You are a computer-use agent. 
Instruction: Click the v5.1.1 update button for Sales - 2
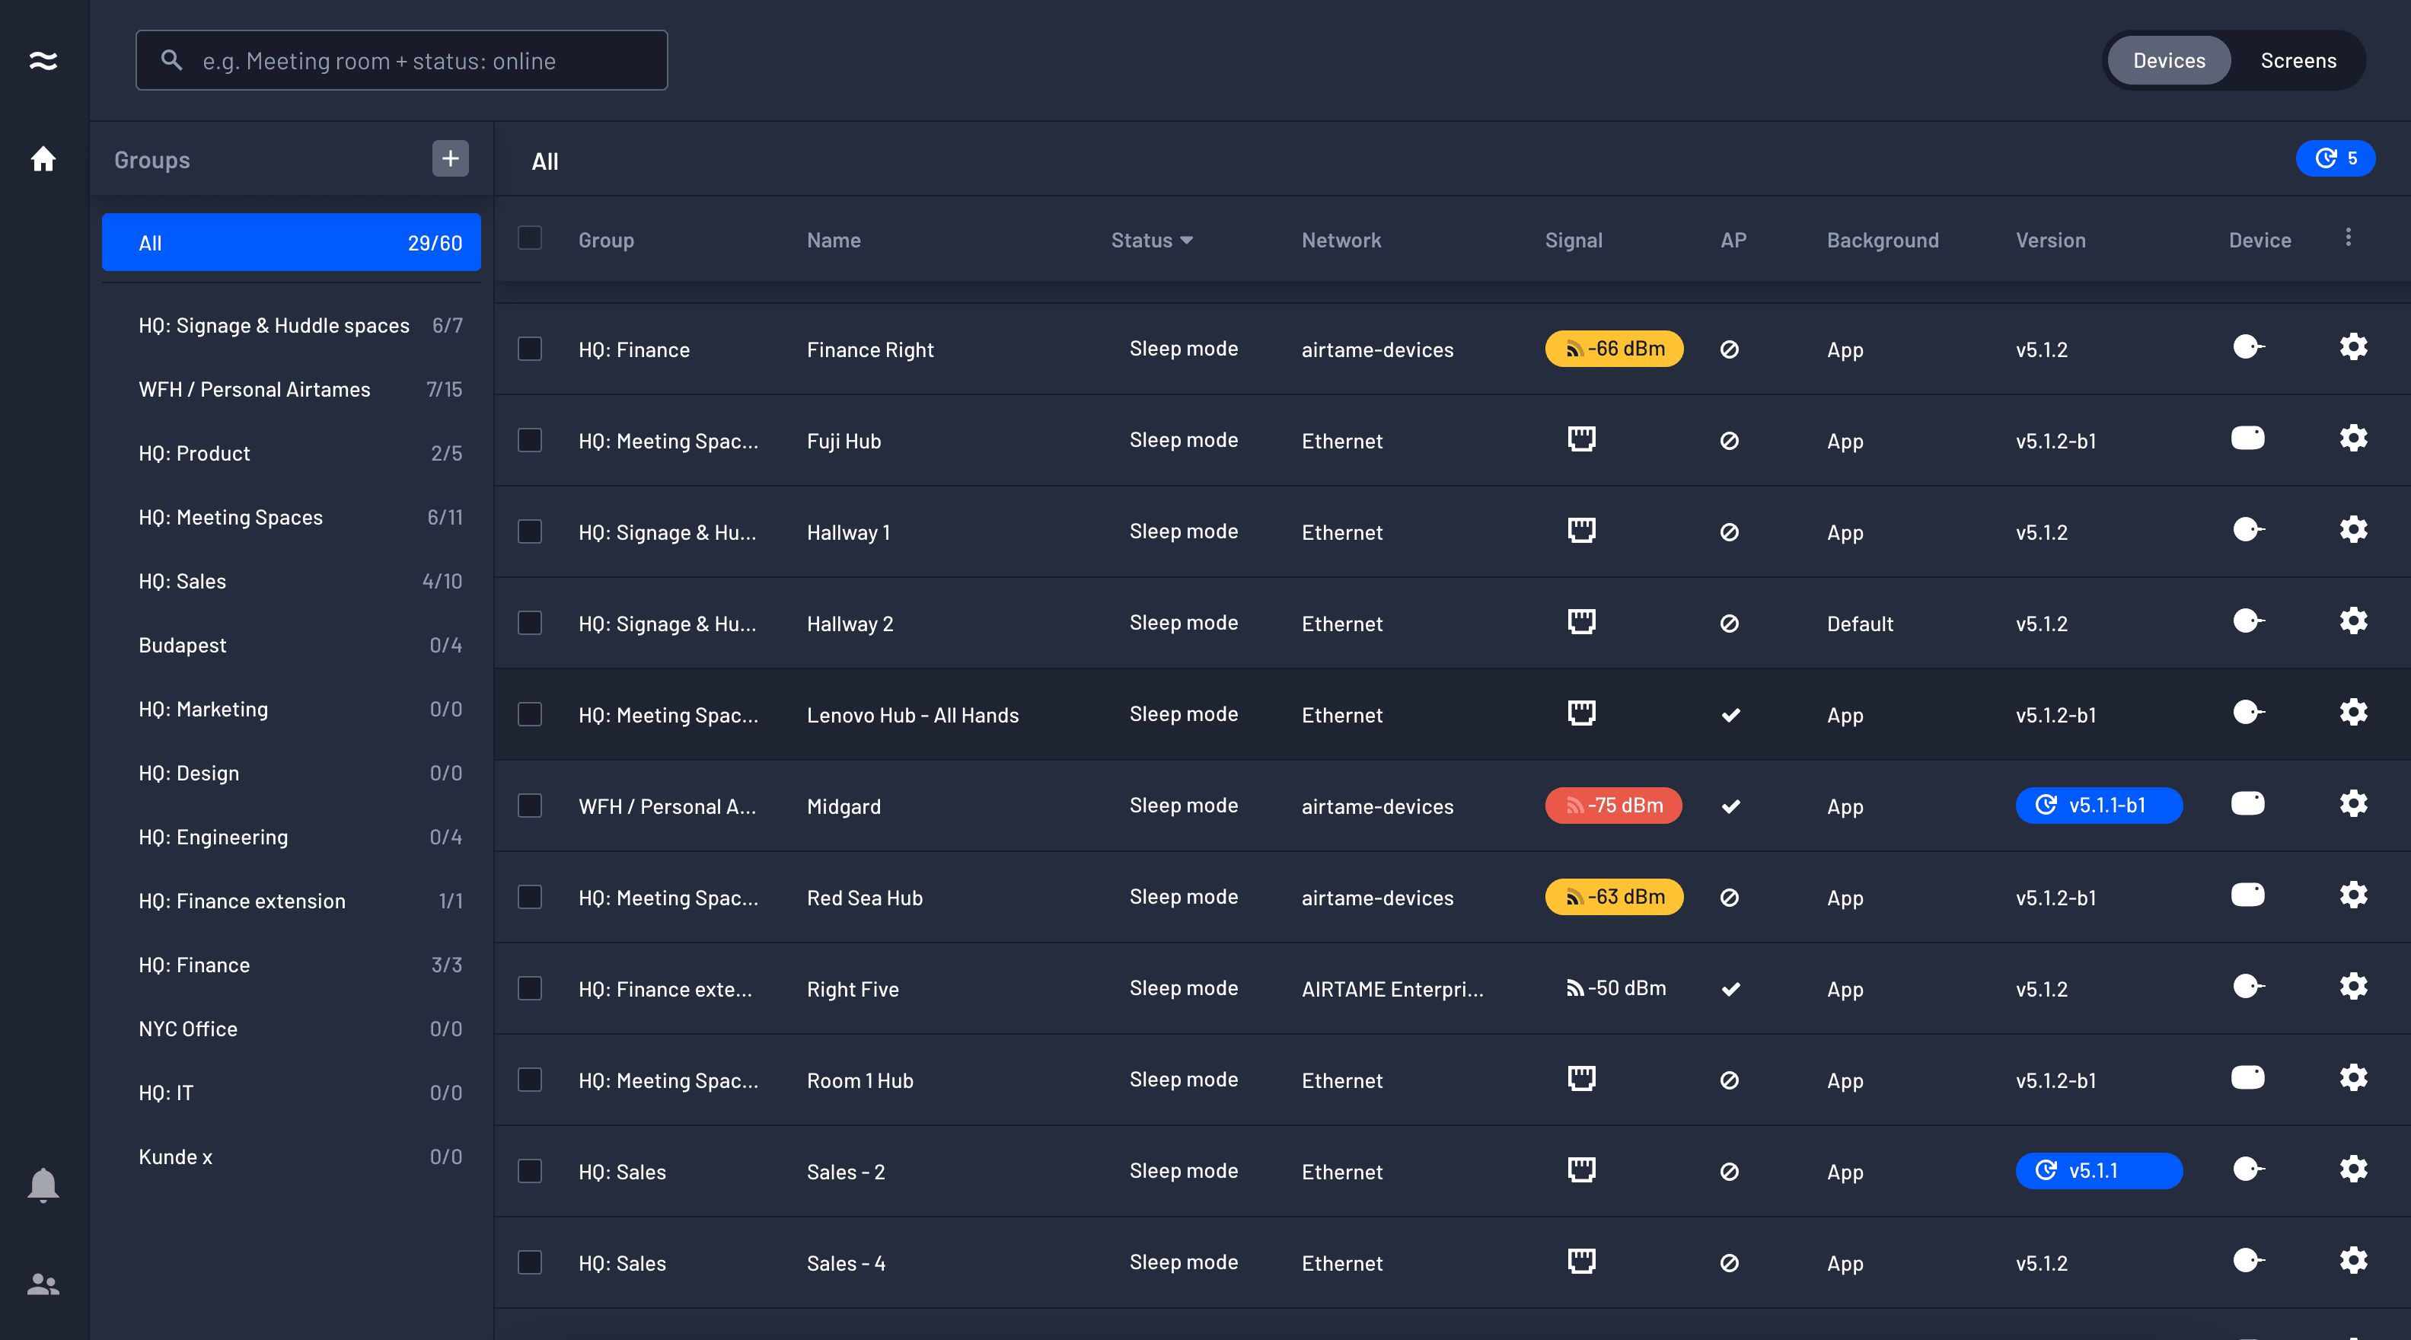tap(2098, 1169)
